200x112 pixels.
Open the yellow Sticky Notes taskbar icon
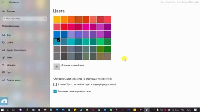click(x=75, y=110)
